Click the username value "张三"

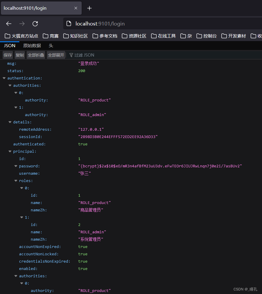[x=85, y=173]
